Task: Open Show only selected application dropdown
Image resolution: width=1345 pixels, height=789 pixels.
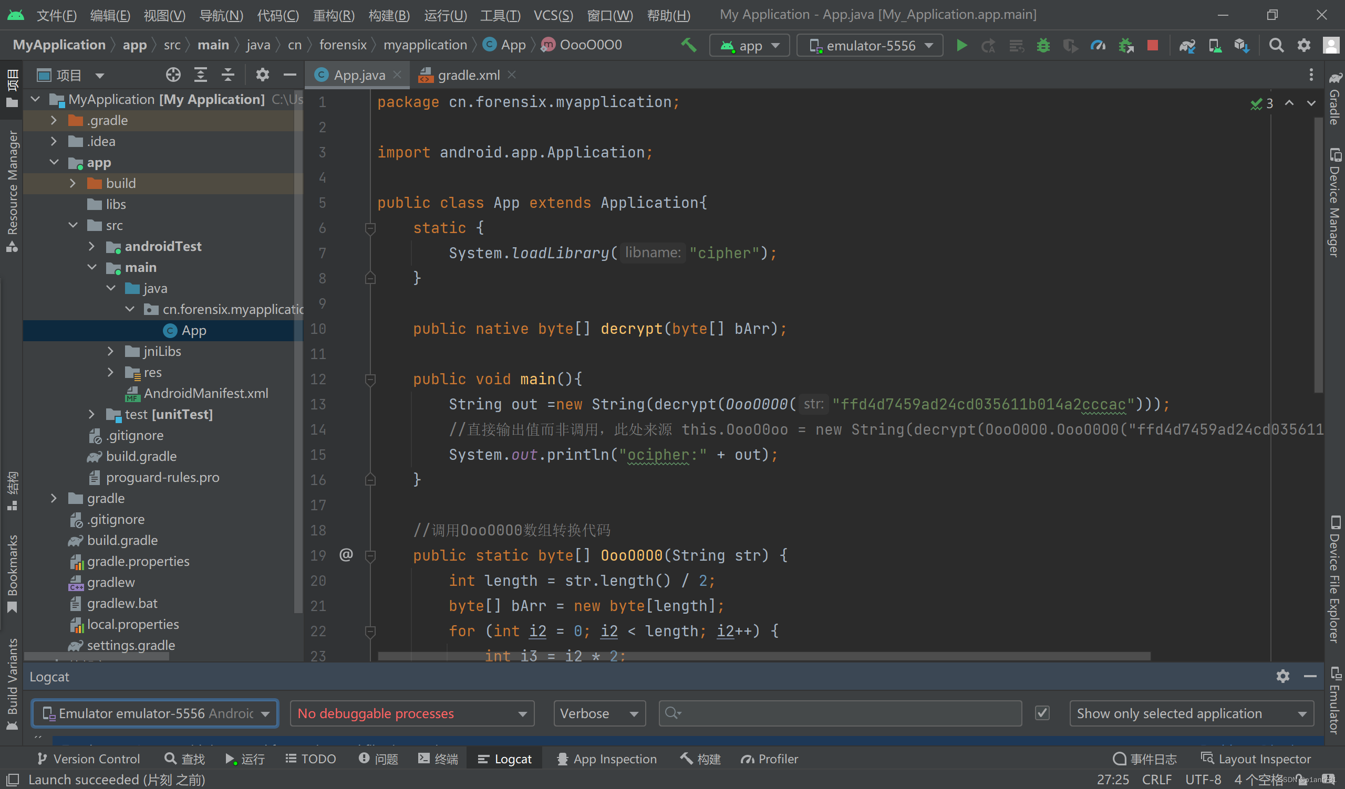Action: point(1191,713)
